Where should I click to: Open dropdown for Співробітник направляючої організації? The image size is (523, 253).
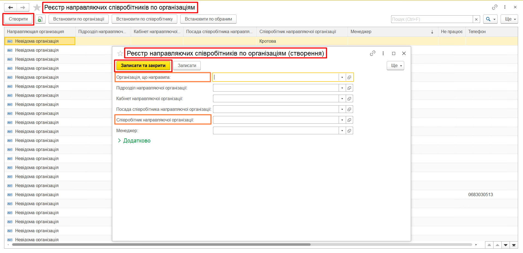[x=342, y=120]
